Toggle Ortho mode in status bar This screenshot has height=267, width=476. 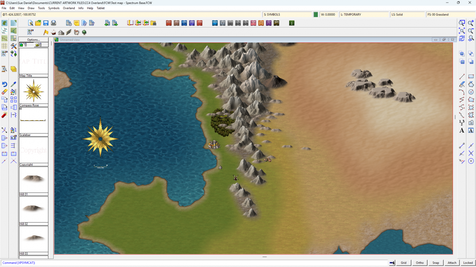coord(420,263)
